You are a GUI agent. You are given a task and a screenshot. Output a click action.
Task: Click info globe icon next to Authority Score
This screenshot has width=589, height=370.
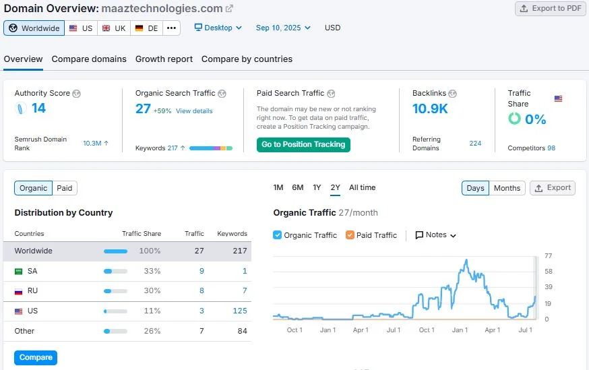tap(76, 94)
